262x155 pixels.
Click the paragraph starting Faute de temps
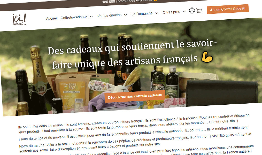pyautogui.click(x=134, y=133)
